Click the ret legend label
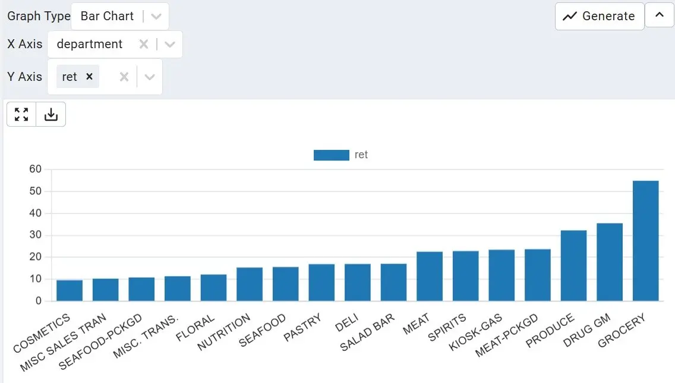The image size is (675, 383). coord(361,155)
